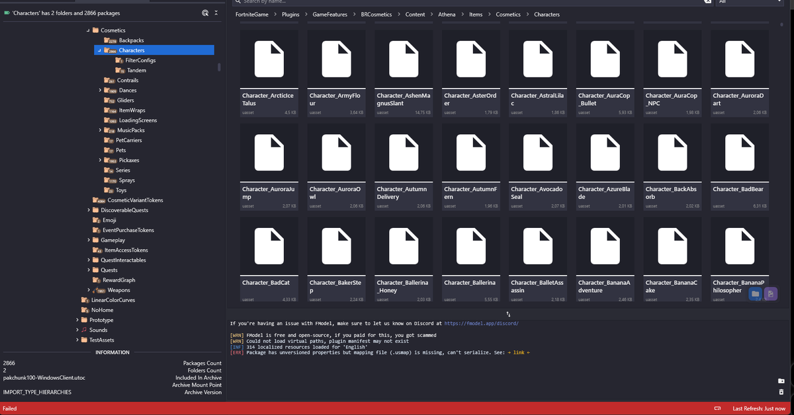Click the trash icon to clear the log
The width and height of the screenshot is (794, 415).
coord(781,392)
